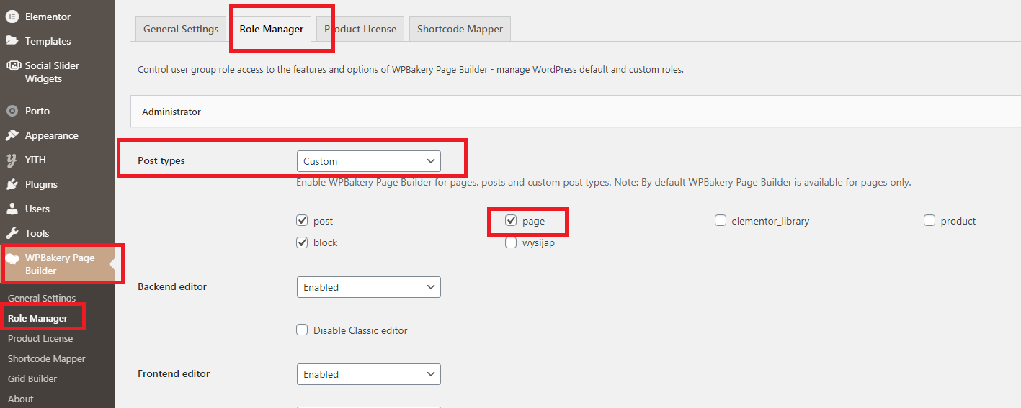Open Plugins via the plug icon
The height and width of the screenshot is (408, 1021).
coord(12,184)
